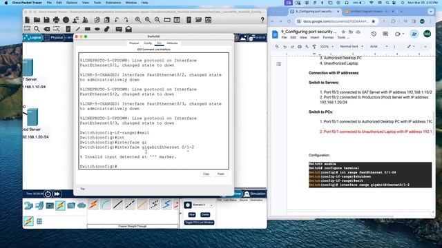Open Extensions menu in Packet Tracer menu bar
Viewport: 442px width, 248px height.
[113, 3]
